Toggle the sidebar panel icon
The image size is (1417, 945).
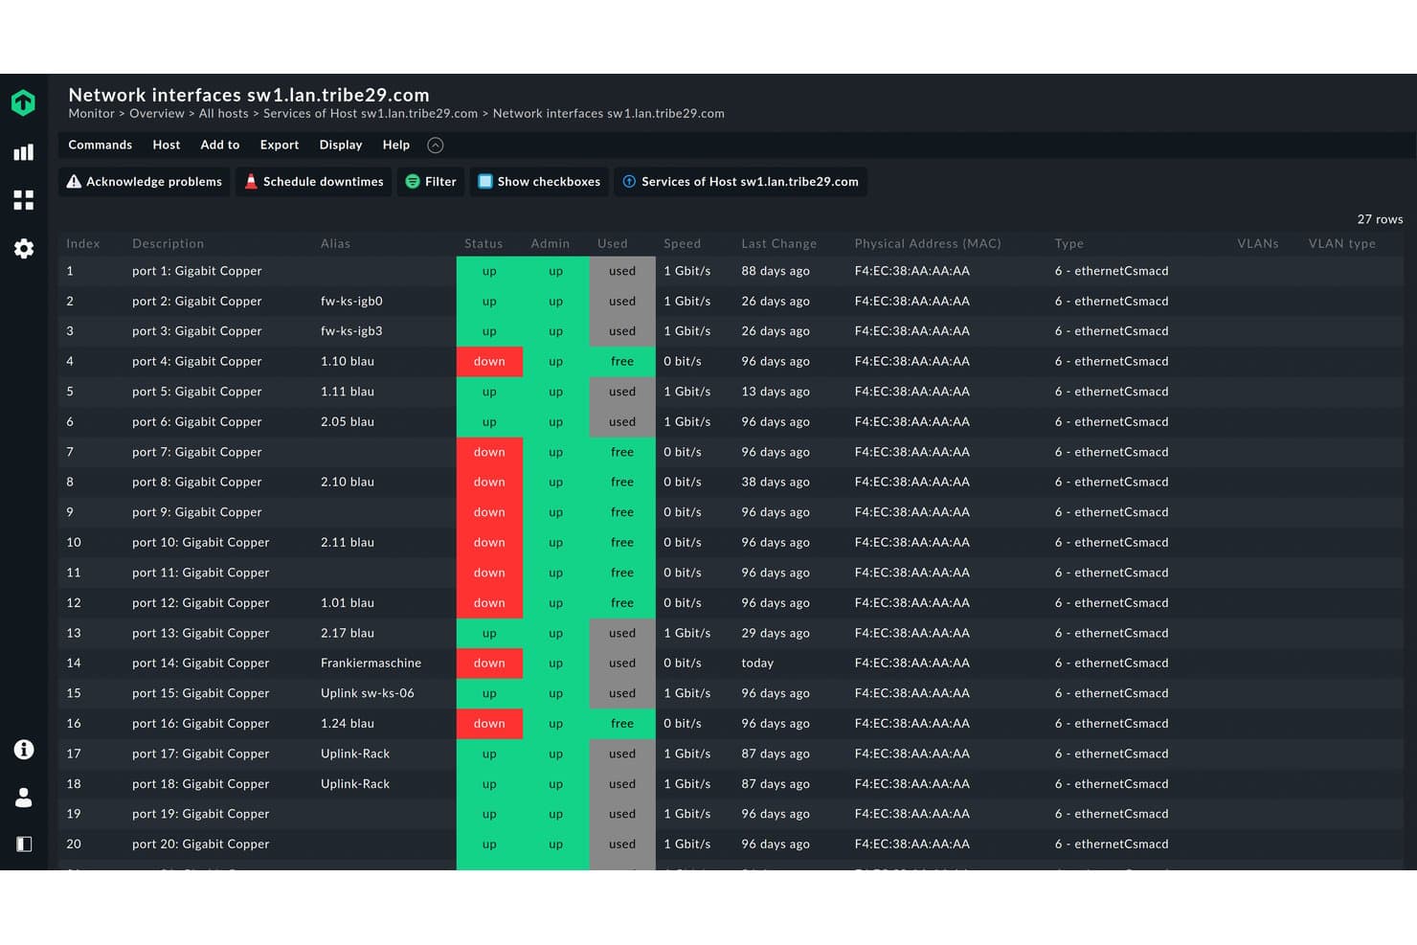click(23, 844)
